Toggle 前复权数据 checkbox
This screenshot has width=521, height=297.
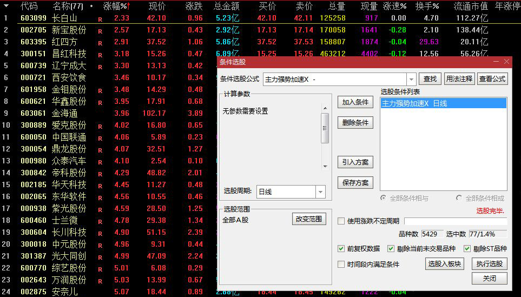[x=341, y=248]
